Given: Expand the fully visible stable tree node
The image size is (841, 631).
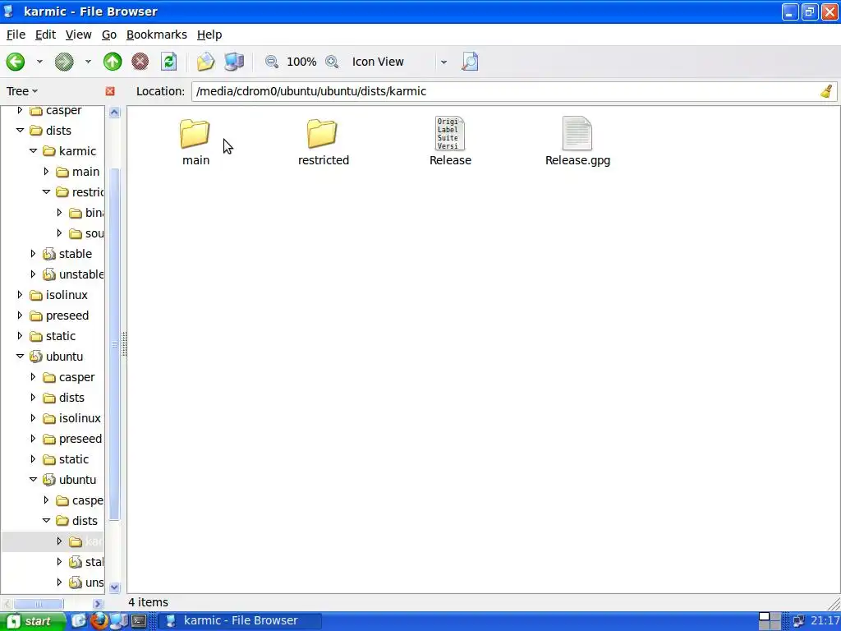Looking at the screenshot, I should tap(33, 254).
